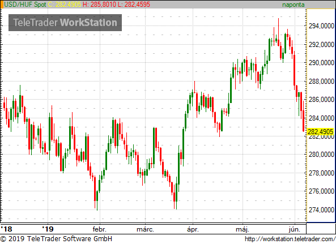Click the 274,0000 price axis label

pyautogui.click(x=321, y=210)
